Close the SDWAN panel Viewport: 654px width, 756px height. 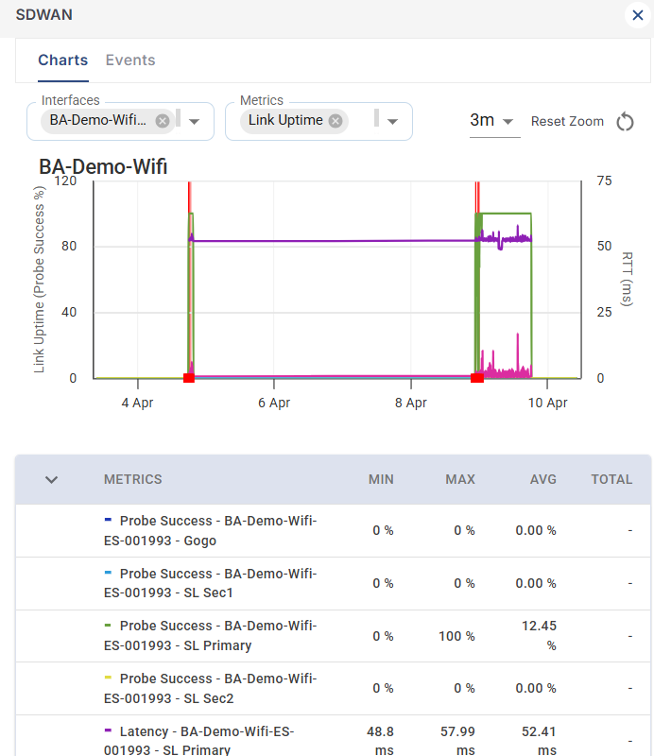[636, 15]
